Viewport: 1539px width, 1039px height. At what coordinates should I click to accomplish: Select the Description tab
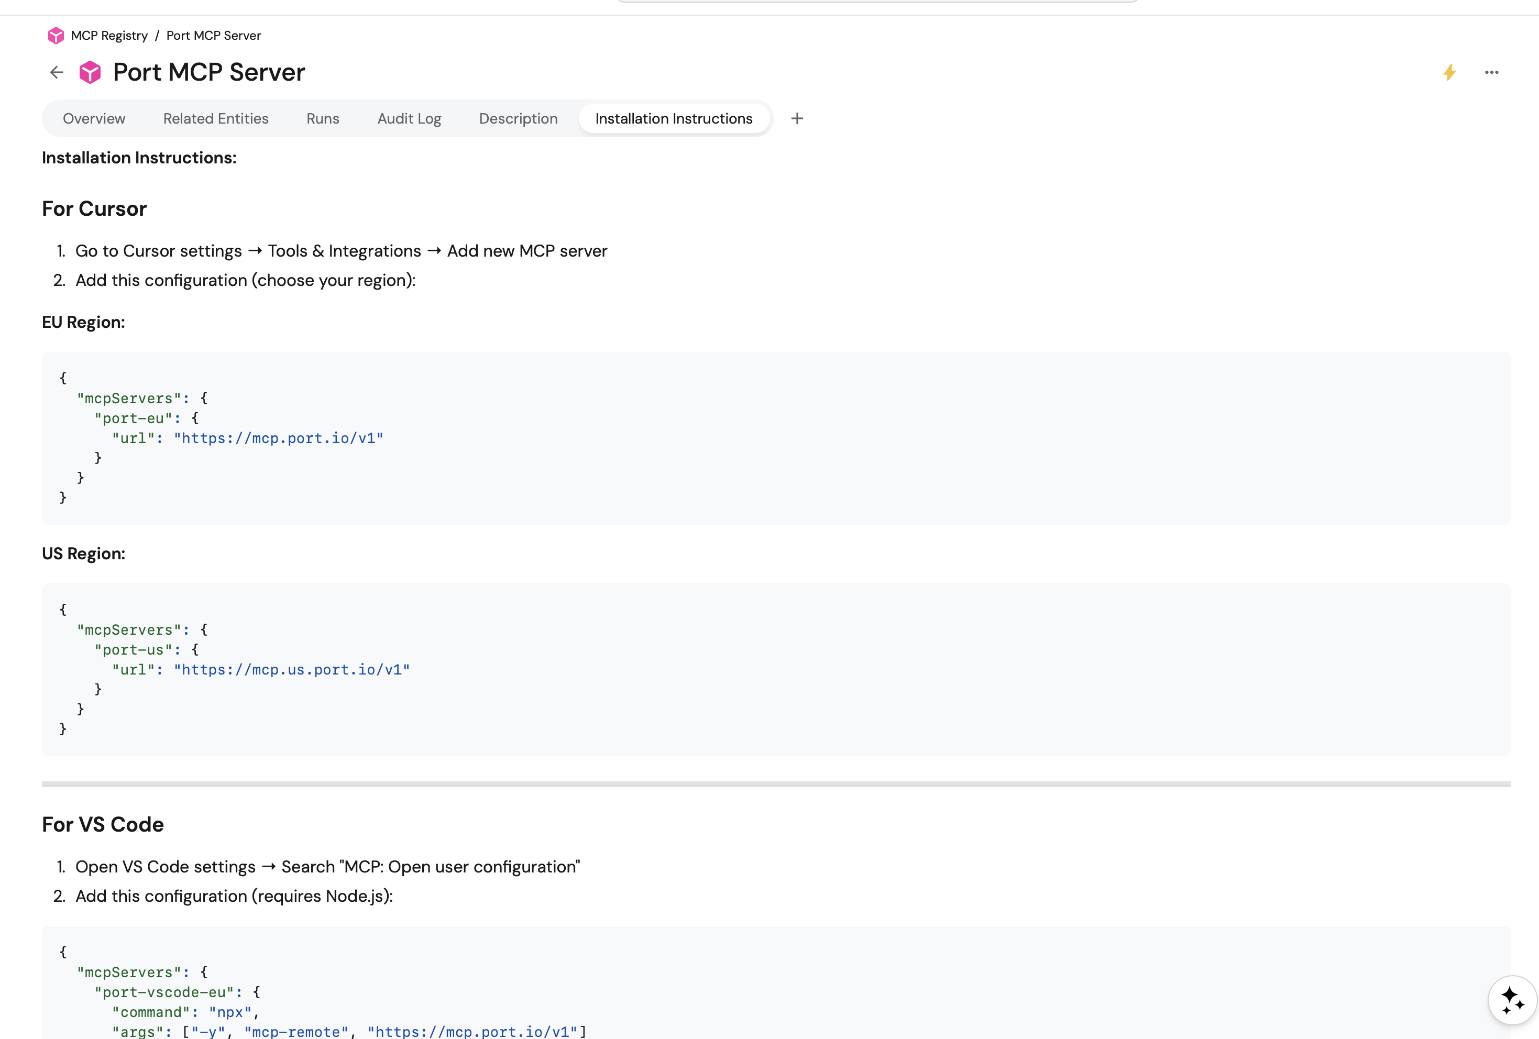[x=518, y=118]
